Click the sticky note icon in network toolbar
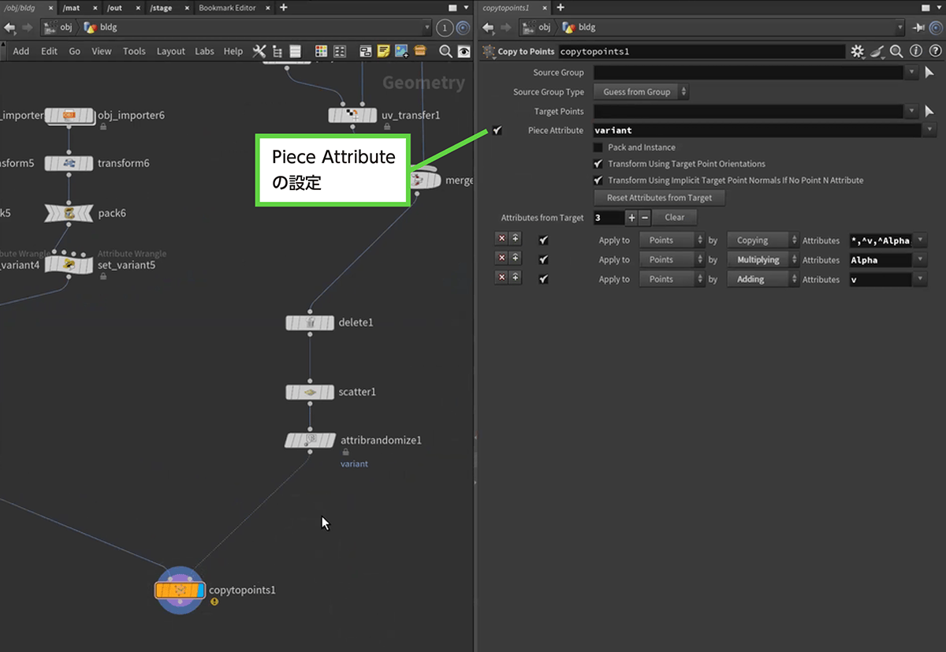Viewport: 946px width, 652px height. (383, 51)
